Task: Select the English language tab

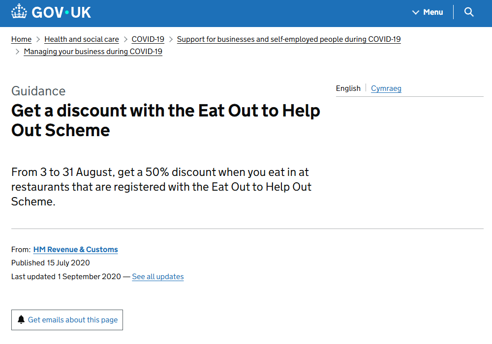Action: tap(348, 88)
